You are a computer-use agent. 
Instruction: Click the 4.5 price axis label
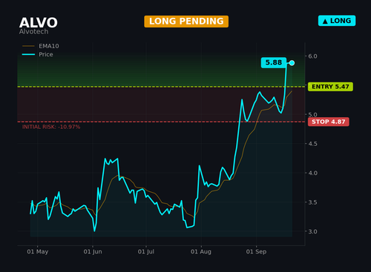[312, 144]
